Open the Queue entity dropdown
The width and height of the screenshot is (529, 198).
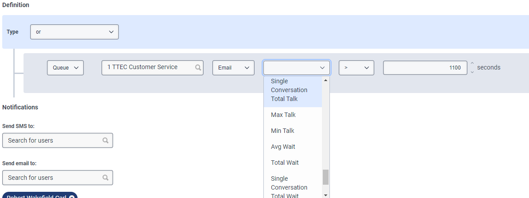65,68
